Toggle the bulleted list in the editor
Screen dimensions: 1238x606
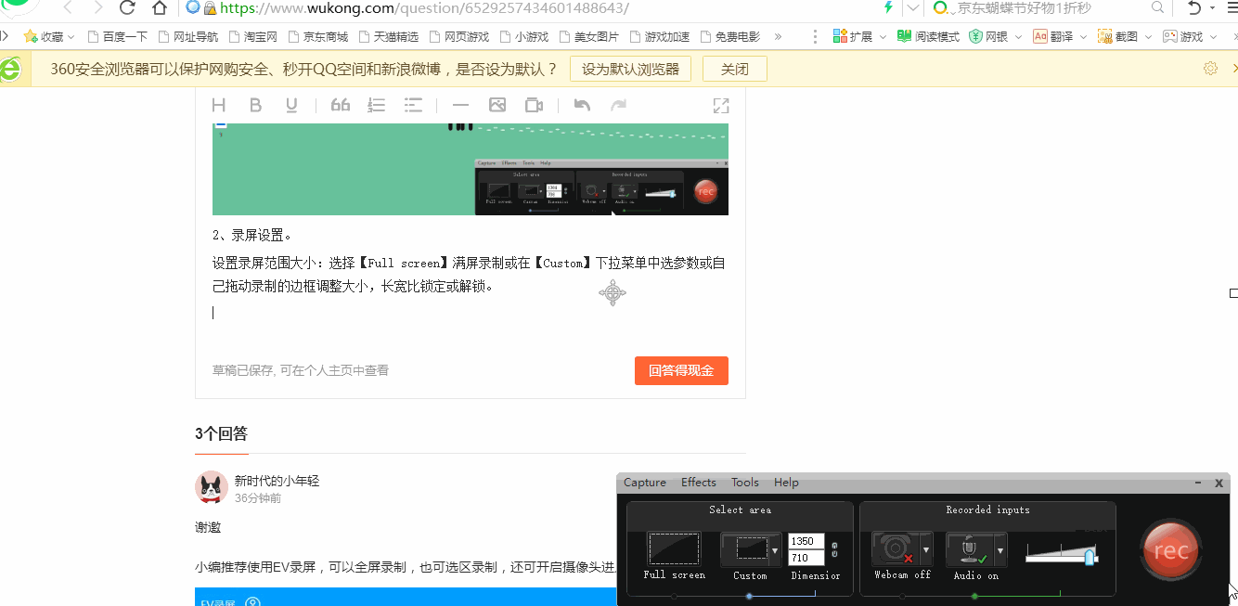[413, 105]
